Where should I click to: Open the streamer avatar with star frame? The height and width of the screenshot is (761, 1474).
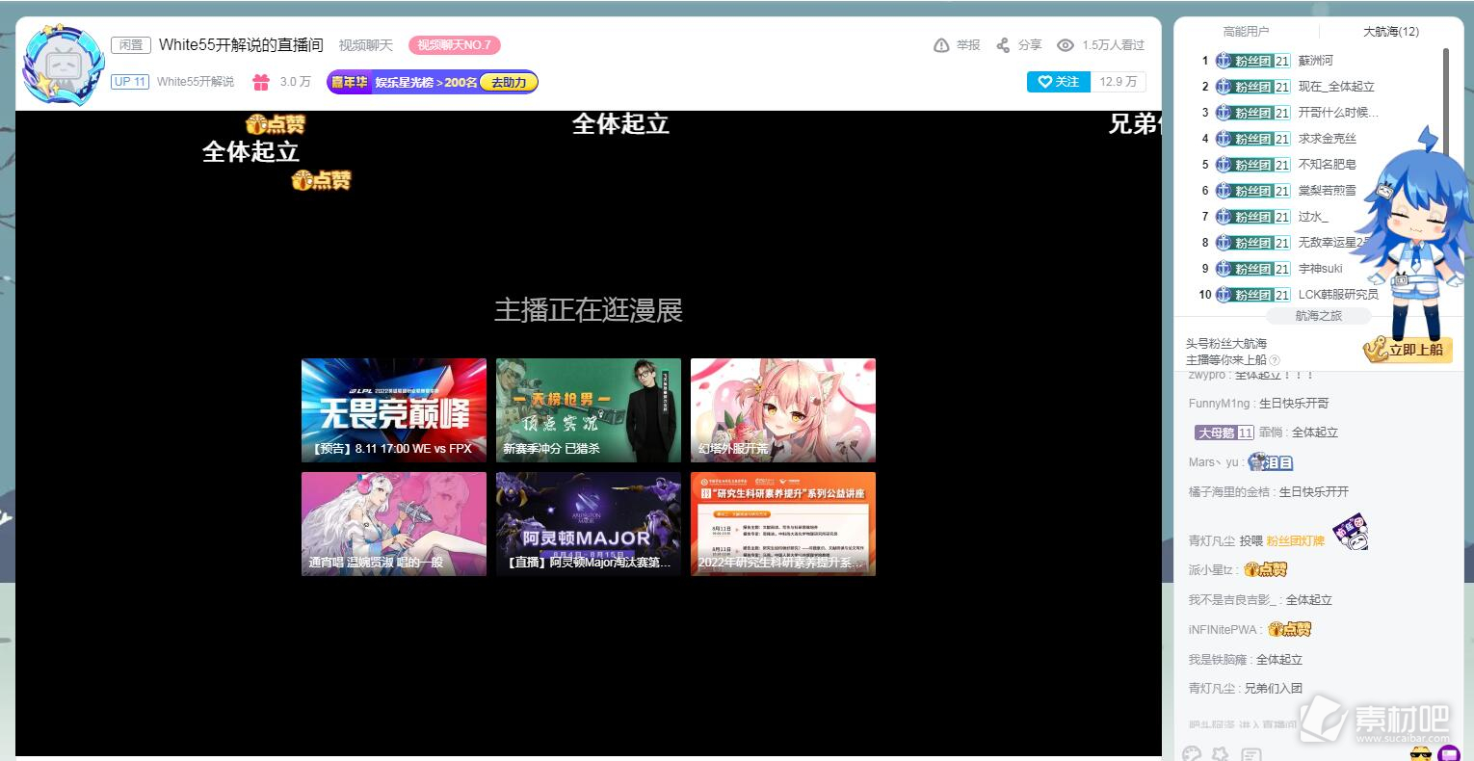pos(63,66)
